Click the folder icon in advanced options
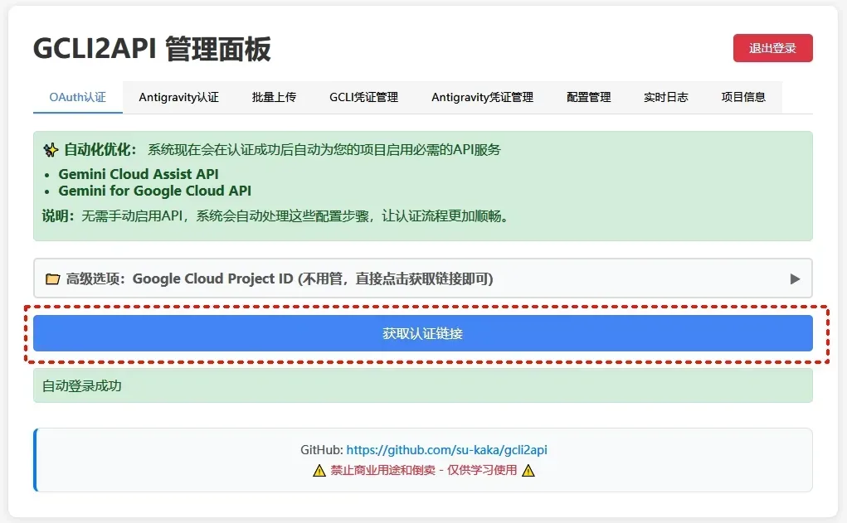The image size is (847, 523). (x=52, y=279)
